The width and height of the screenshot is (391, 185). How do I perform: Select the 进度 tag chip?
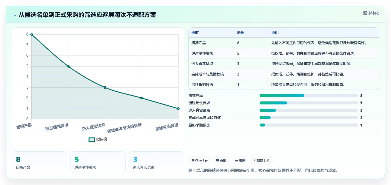[x=240, y=160]
